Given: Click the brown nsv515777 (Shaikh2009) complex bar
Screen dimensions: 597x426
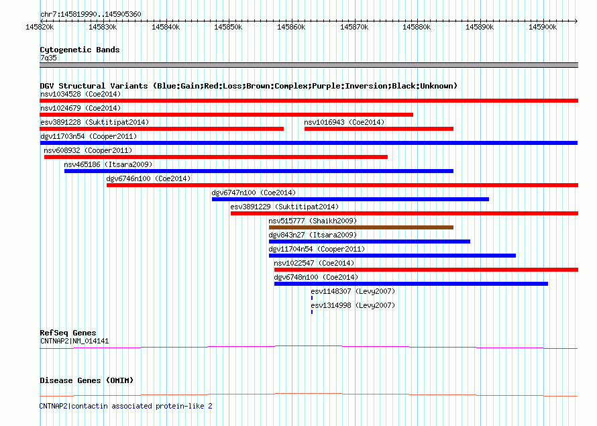Looking at the screenshot, I should (x=361, y=227).
